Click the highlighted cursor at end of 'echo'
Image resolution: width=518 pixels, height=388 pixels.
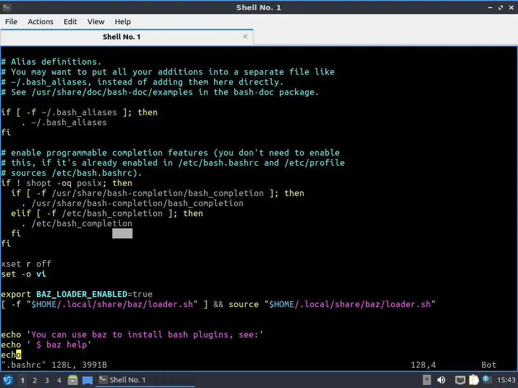pos(19,355)
